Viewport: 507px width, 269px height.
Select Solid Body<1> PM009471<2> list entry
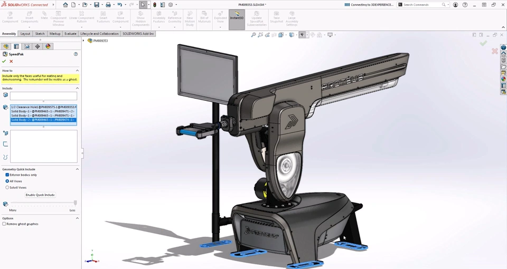point(44,111)
